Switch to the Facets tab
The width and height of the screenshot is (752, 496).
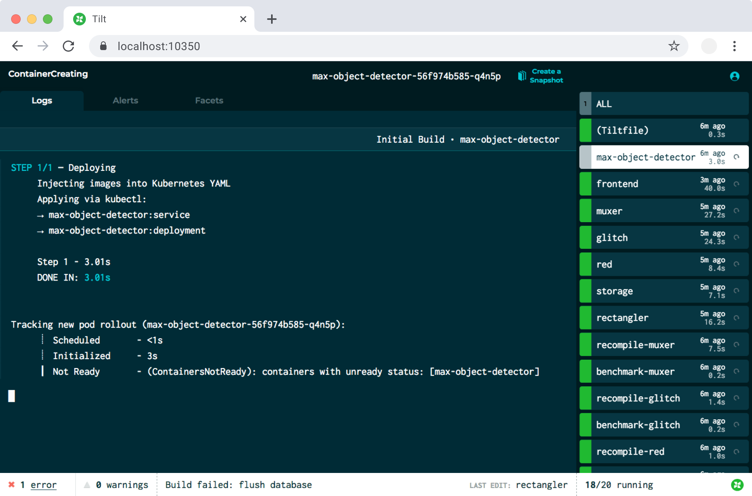(209, 101)
